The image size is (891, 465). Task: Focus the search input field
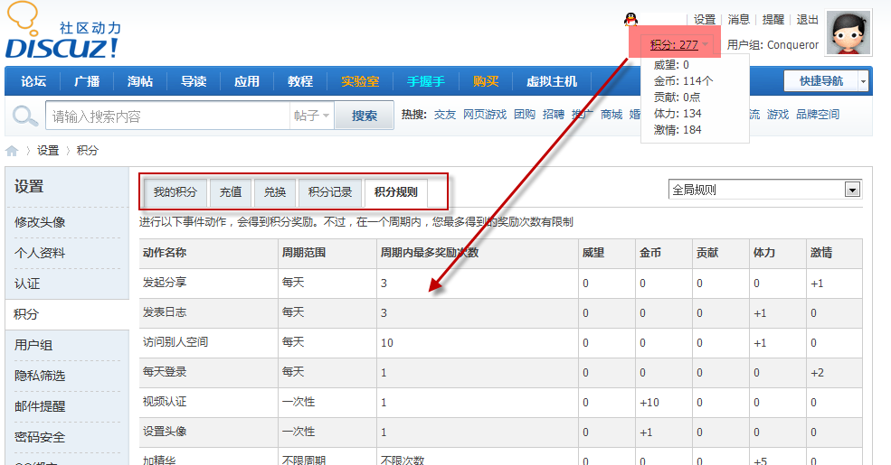point(167,116)
